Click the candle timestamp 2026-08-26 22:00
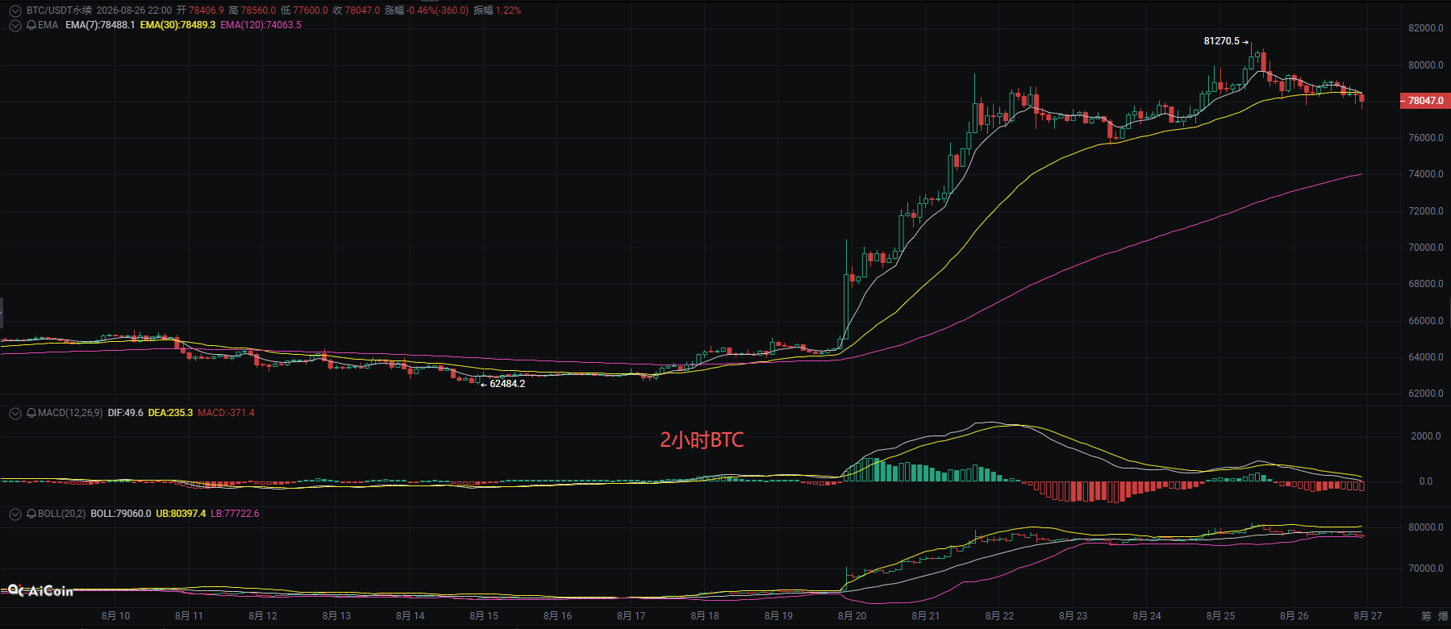This screenshot has height=629, width=1451. click(x=134, y=10)
